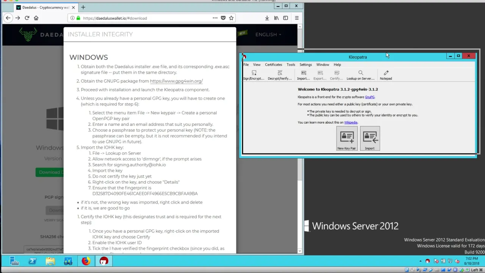Open the Tools menu in Kleopatra
This screenshot has height=273, width=485.
pyautogui.click(x=291, y=64)
